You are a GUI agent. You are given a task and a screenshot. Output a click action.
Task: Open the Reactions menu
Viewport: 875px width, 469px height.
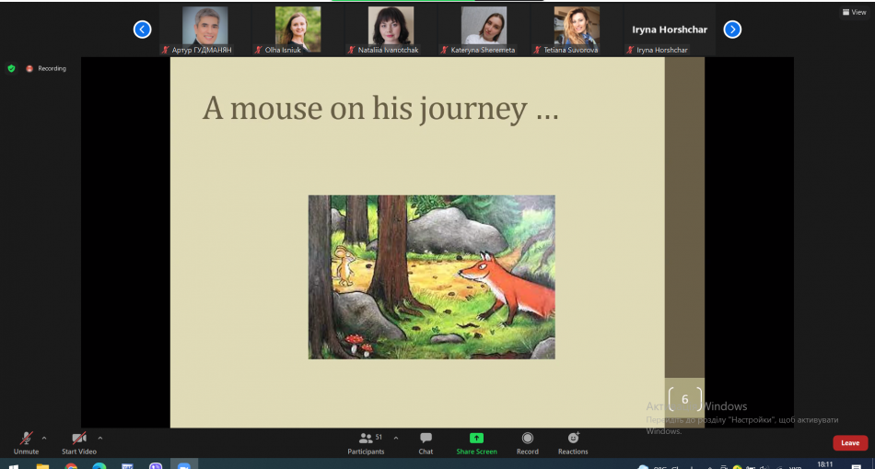(573, 441)
